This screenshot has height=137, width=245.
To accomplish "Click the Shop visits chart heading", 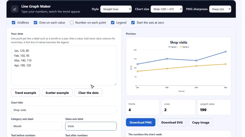I will pos(178,42).
